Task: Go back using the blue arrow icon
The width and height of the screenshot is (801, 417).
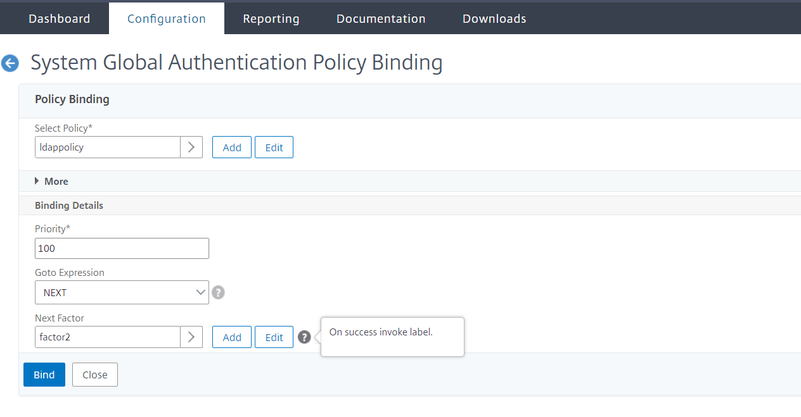Action: pos(10,63)
